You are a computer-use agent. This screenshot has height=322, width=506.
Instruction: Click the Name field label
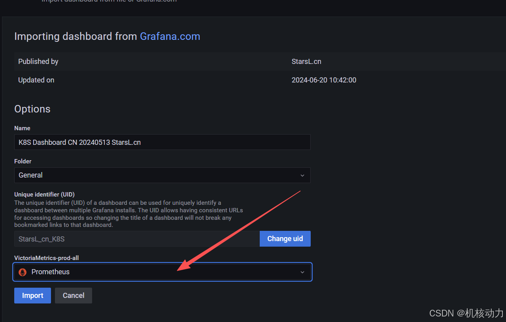click(22, 128)
